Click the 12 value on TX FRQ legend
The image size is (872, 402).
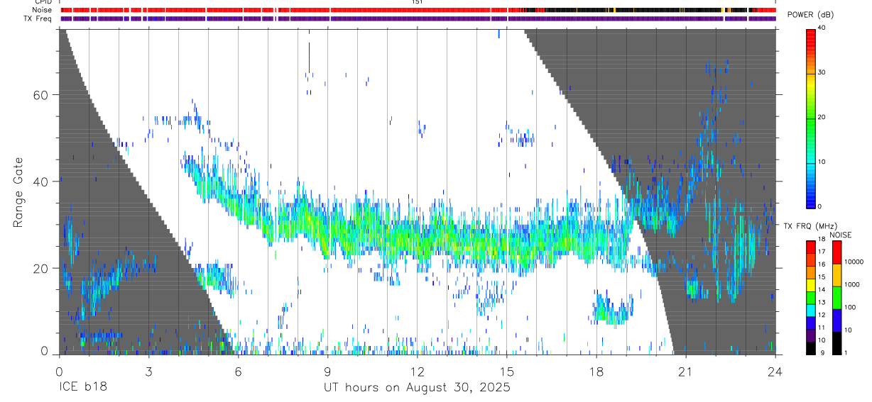coord(823,316)
